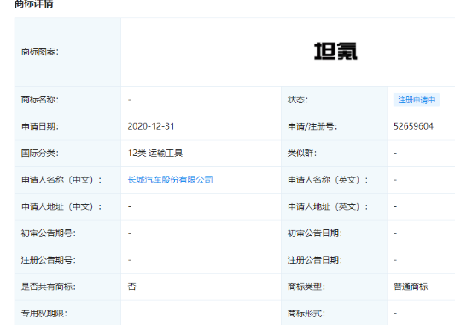Click the 商标详情 section heading
The height and width of the screenshot is (325, 455).
tap(34, 3)
